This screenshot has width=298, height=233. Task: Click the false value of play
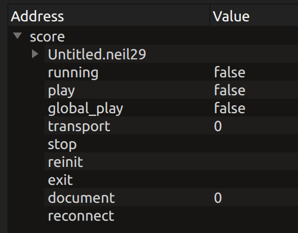tap(230, 90)
